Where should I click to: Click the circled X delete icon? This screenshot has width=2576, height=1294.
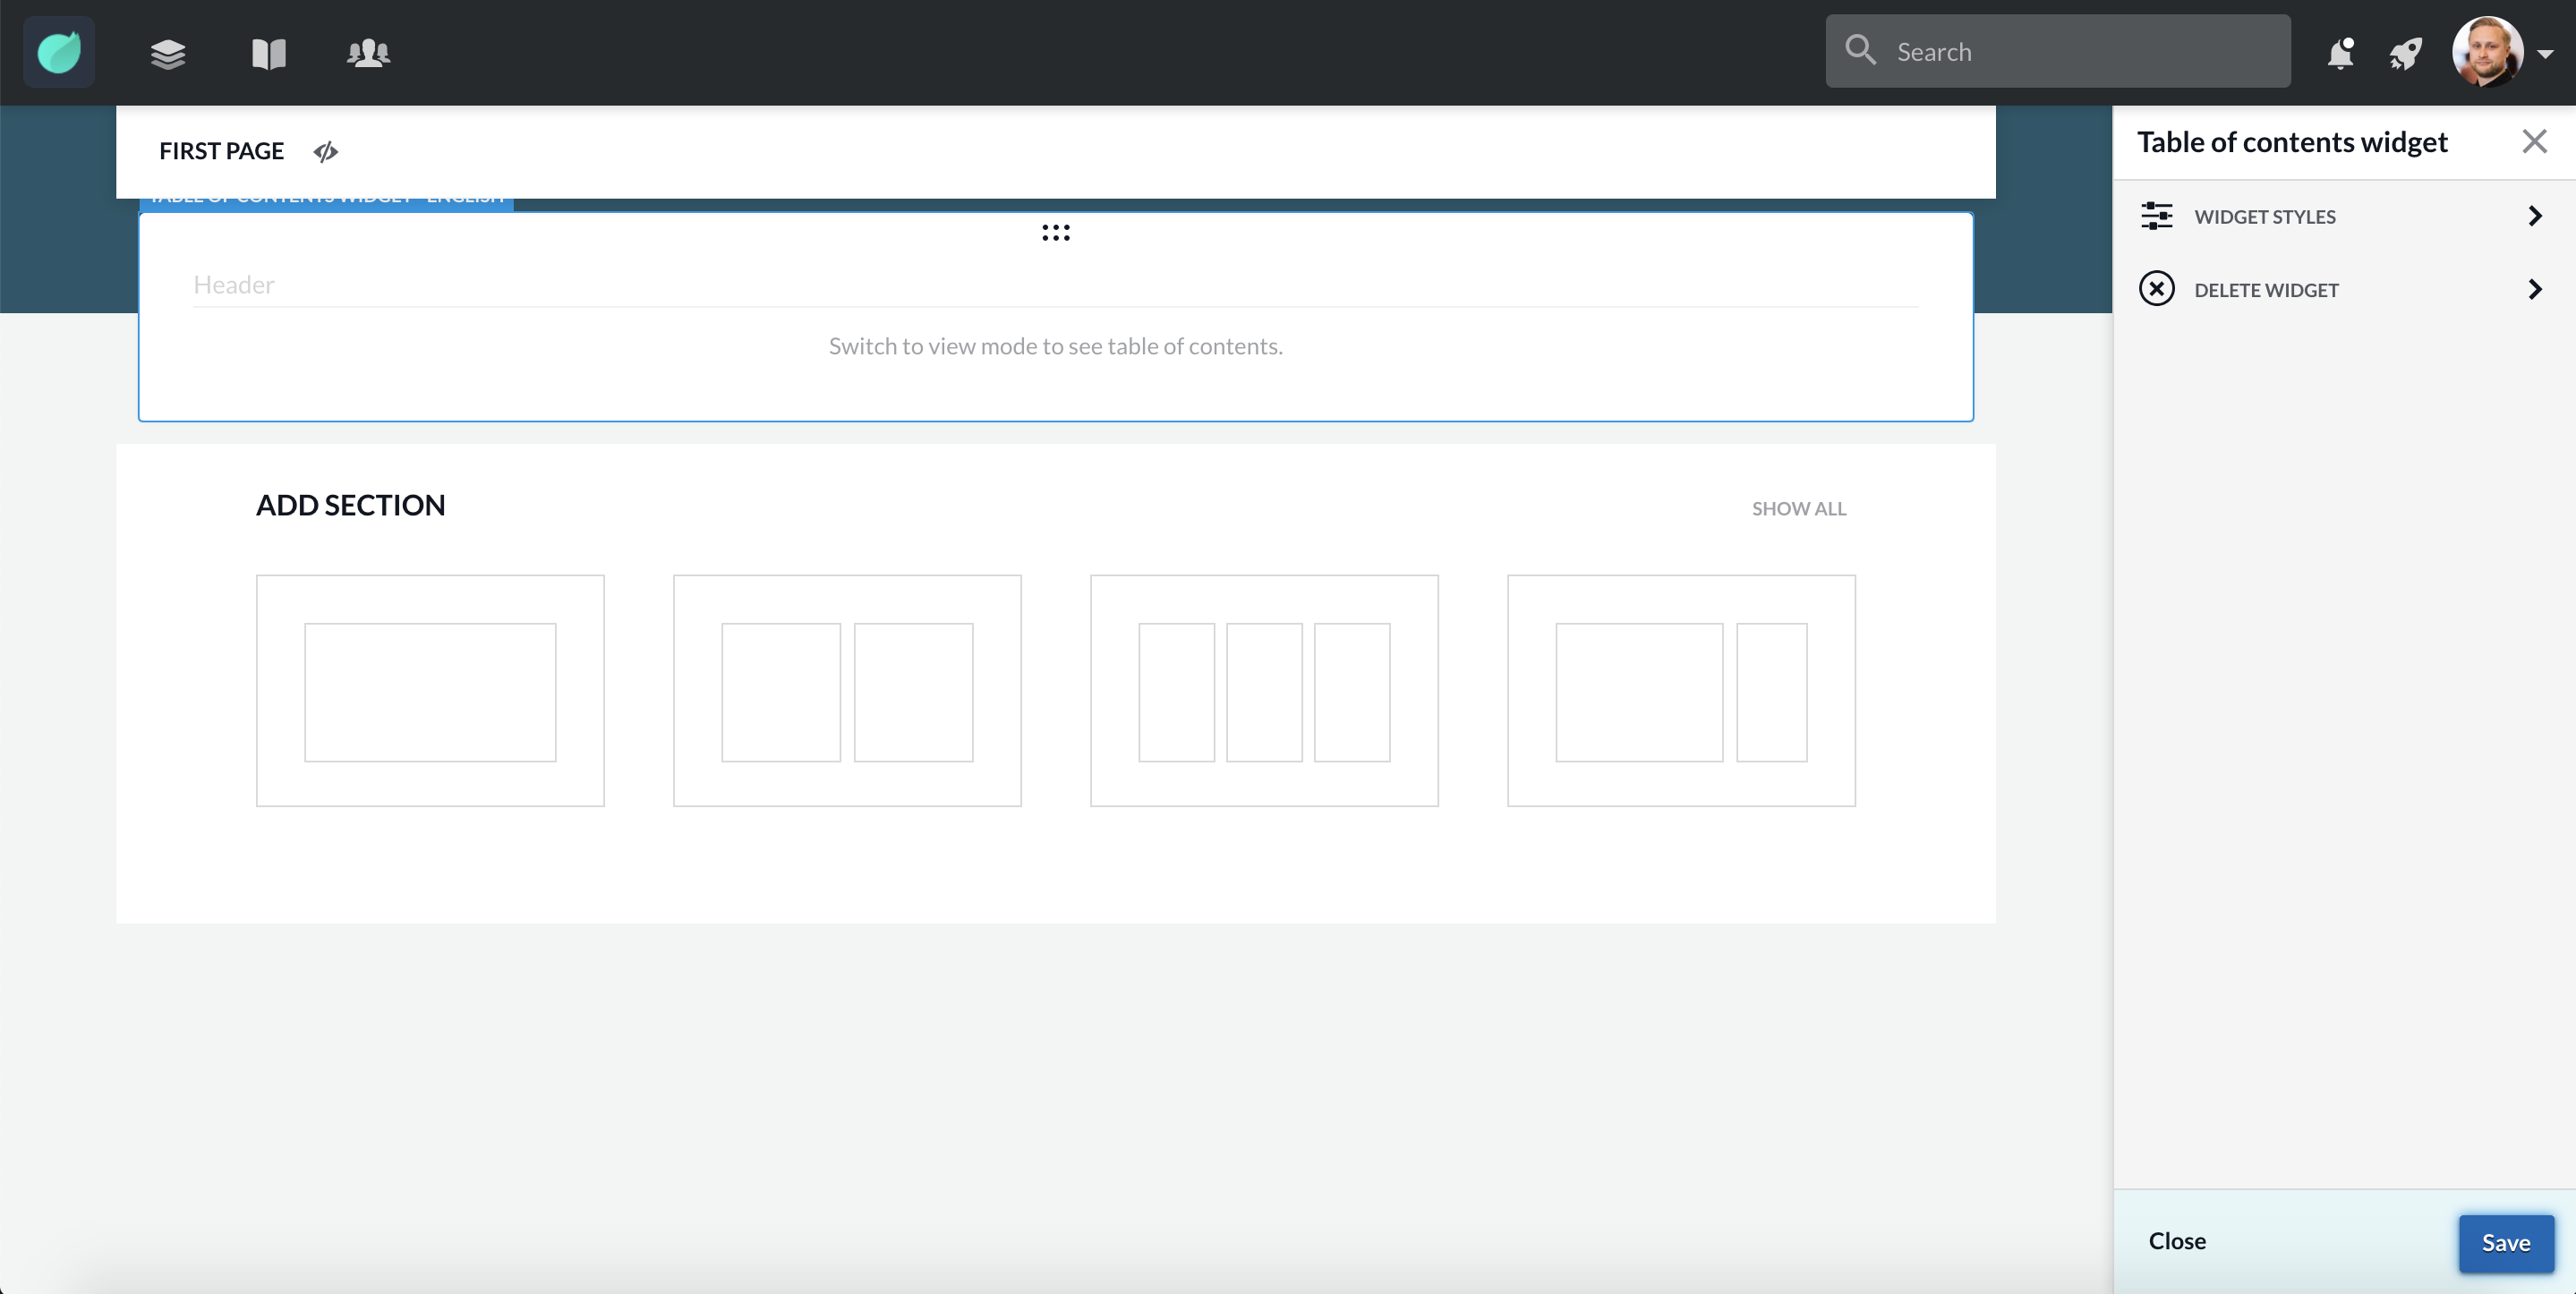(x=2157, y=289)
